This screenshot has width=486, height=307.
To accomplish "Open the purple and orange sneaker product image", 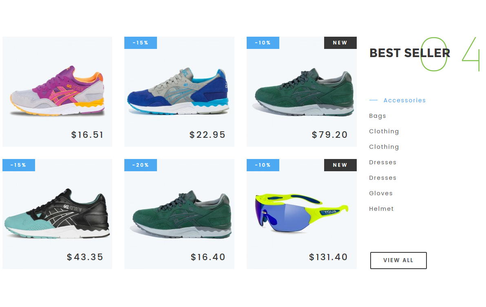I will click(x=57, y=91).
